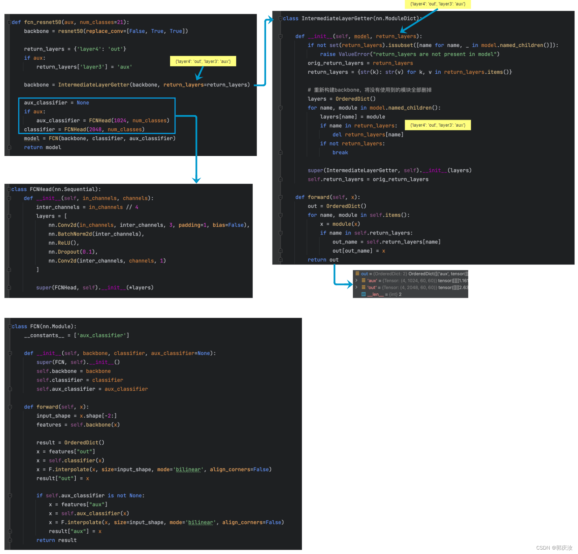The height and width of the screenshot is (554, 578).
Task: Click 'out_name = self.return_layers[name]' line
Action: [x=386, y=242]
